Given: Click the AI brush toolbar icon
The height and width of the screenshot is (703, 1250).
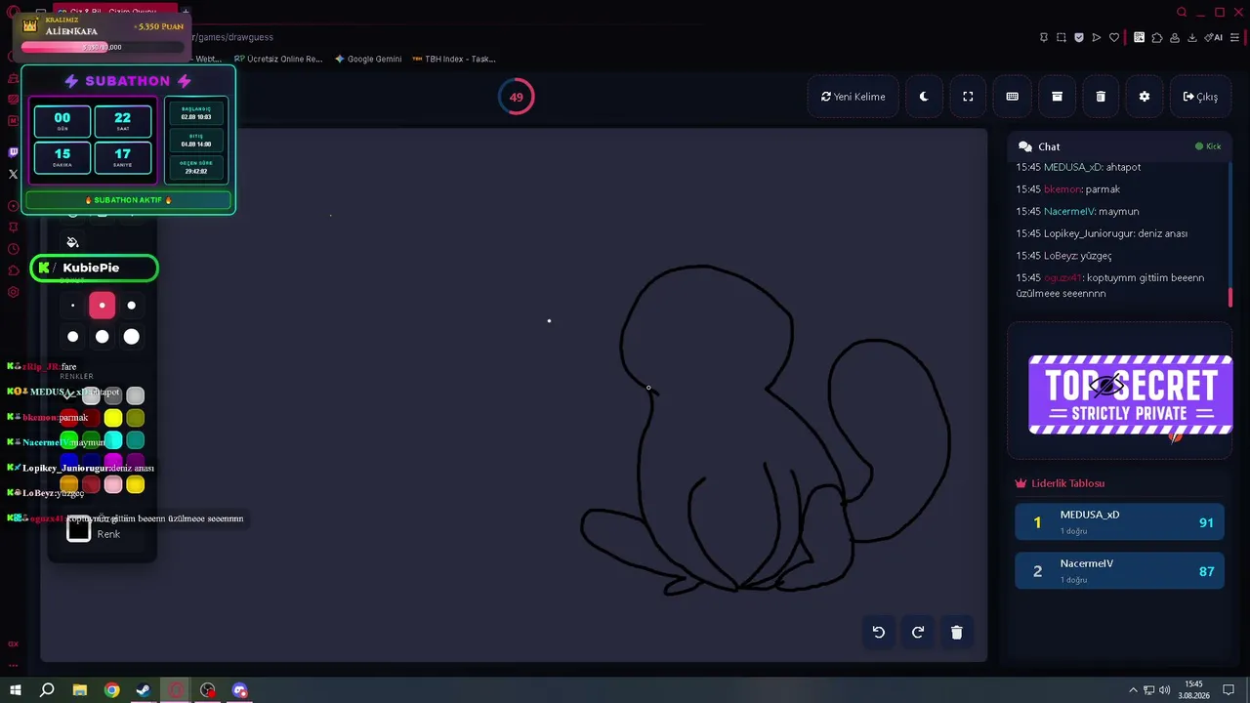Looking at the screenshot, I should (1214, 38).
